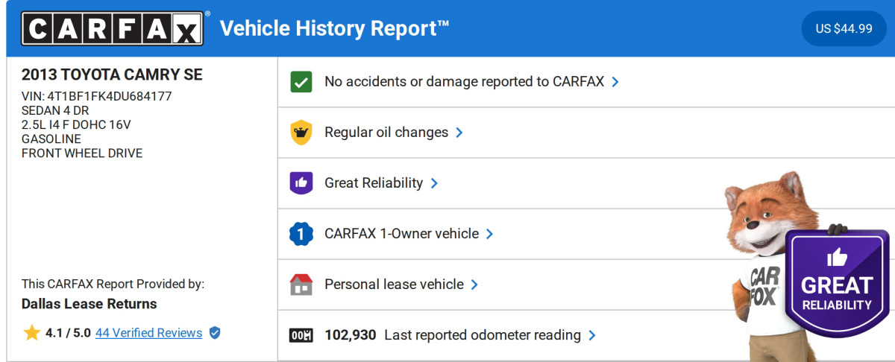This screenshot has width=895, height=362.
Task: Expand the Personal lease vehicle chevron
Action: pos(474,285)
